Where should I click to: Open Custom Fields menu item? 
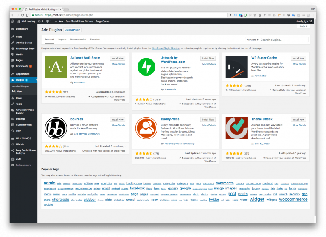pyautogui.click(x=23, y=124)
